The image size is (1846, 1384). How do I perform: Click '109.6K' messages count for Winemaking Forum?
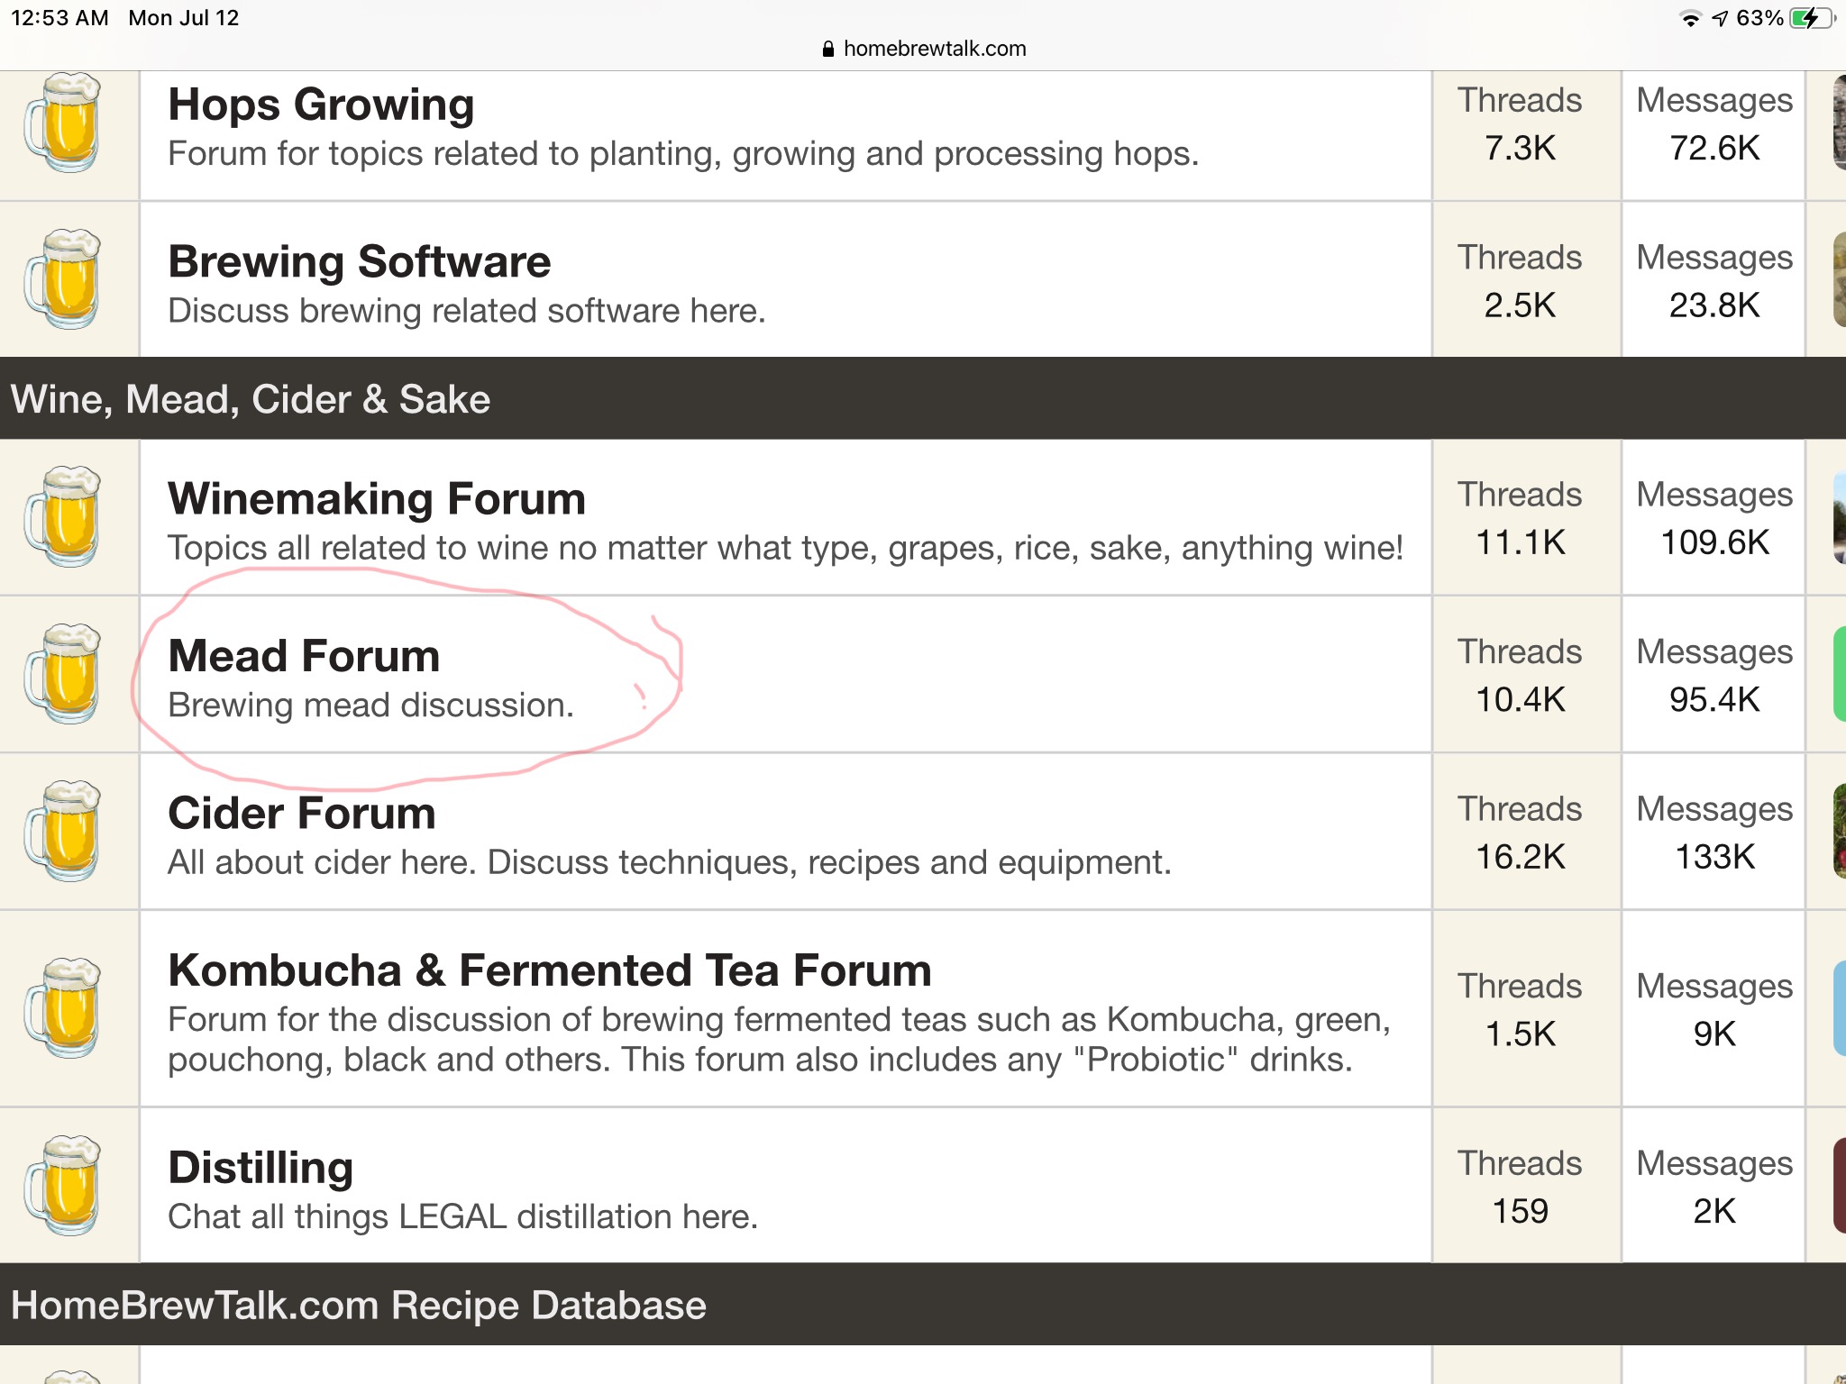click(x=1714, y=542)
